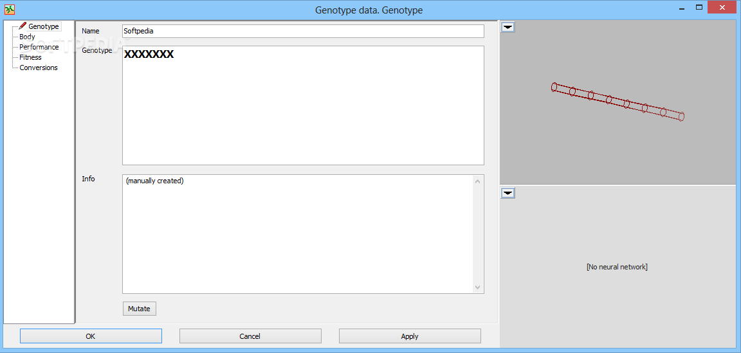Click the Info scrollbar up arrow
Image resolution: width=741 pixels, height=353 pixels.
[477, 181]
